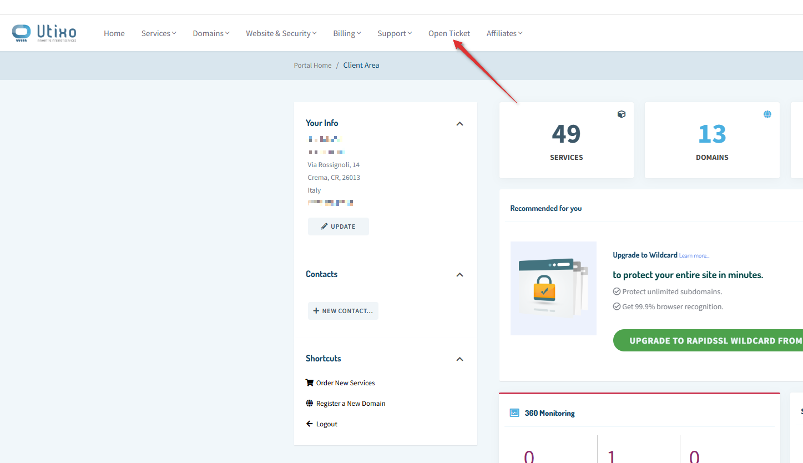The image size is (803, 463).
Task: Click the Utixo logo
Action: [x=44, y=33]
